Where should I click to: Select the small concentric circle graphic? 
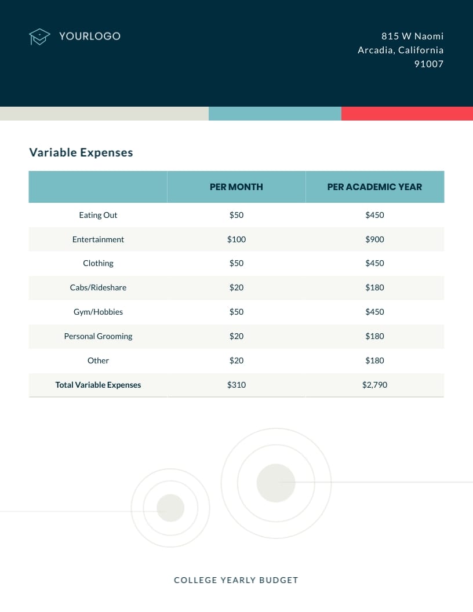pyautogui.click(x=170, y=508)
